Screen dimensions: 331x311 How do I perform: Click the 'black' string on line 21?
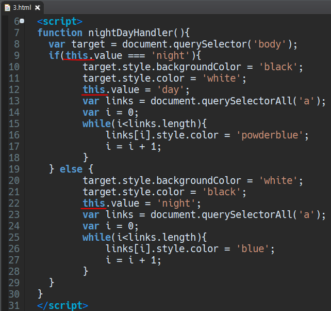[x=221, y=192]
